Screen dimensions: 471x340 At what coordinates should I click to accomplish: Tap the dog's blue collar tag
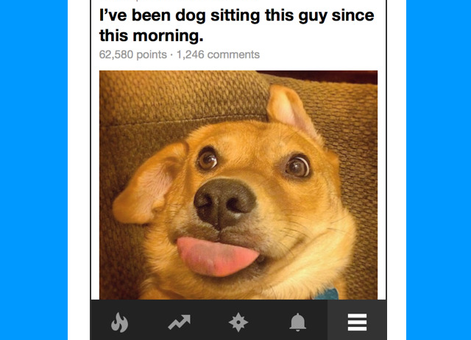[327, 294]
